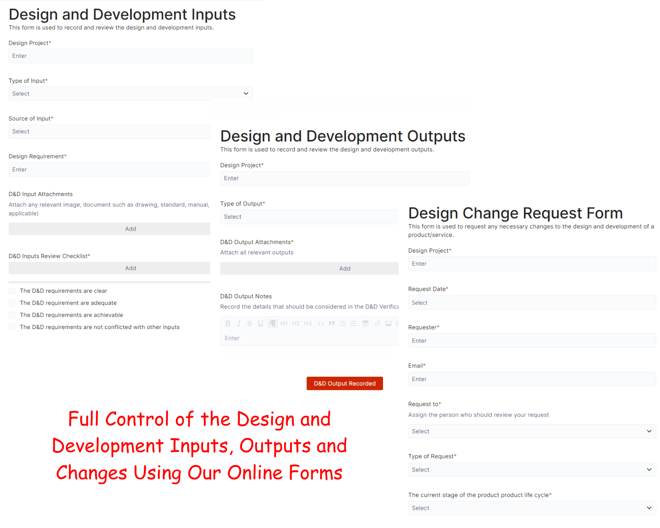
Task: Select the Paragraph format icon
Action: 273,324
